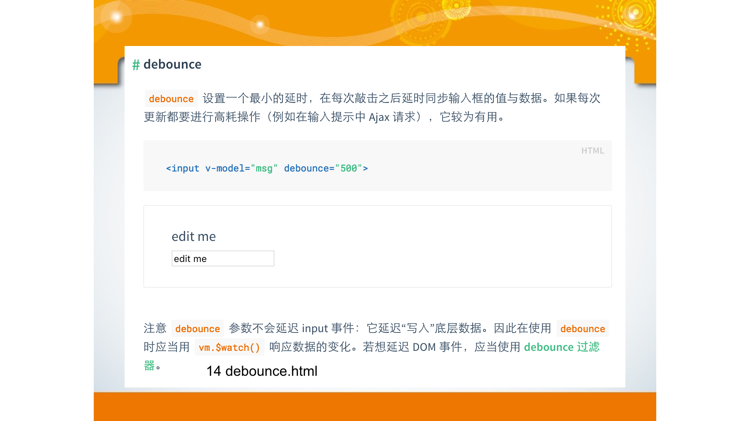Click the "edit me" output text above input
The width and height of the screenshot is (750, 421).
194,236
